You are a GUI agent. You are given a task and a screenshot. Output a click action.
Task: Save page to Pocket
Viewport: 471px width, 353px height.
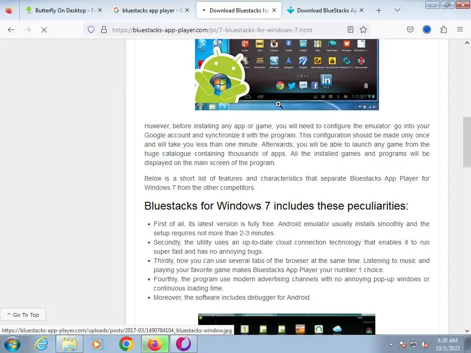[x=410, y=29]
